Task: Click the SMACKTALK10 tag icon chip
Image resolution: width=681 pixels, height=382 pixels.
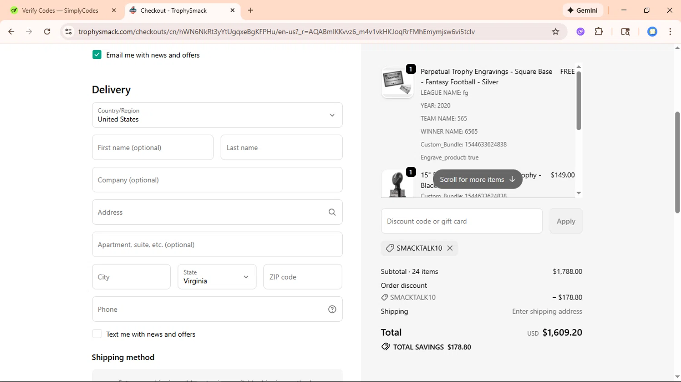Action: (390, 248)
